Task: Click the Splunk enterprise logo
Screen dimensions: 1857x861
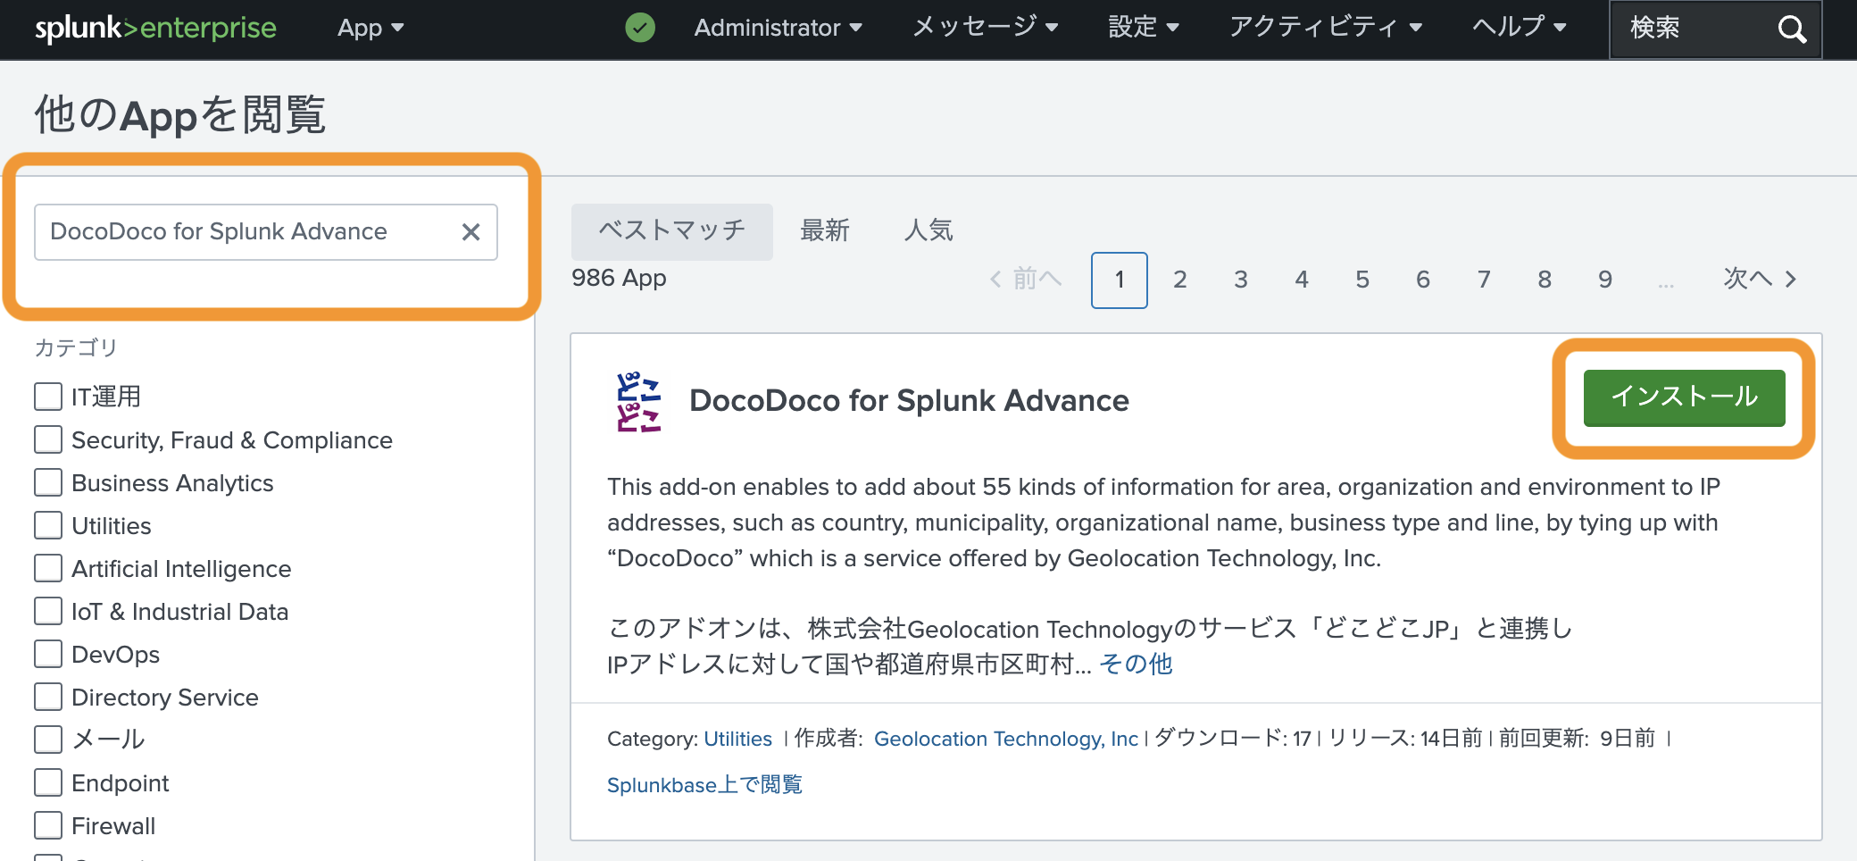Action: tap(155, 29)
